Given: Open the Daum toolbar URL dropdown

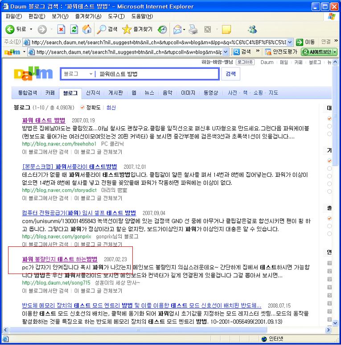Looking at the screenshot, I should [x=226, y=52].
